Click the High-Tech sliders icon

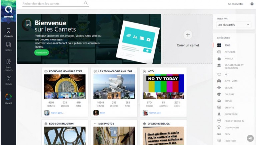[219, 141]
